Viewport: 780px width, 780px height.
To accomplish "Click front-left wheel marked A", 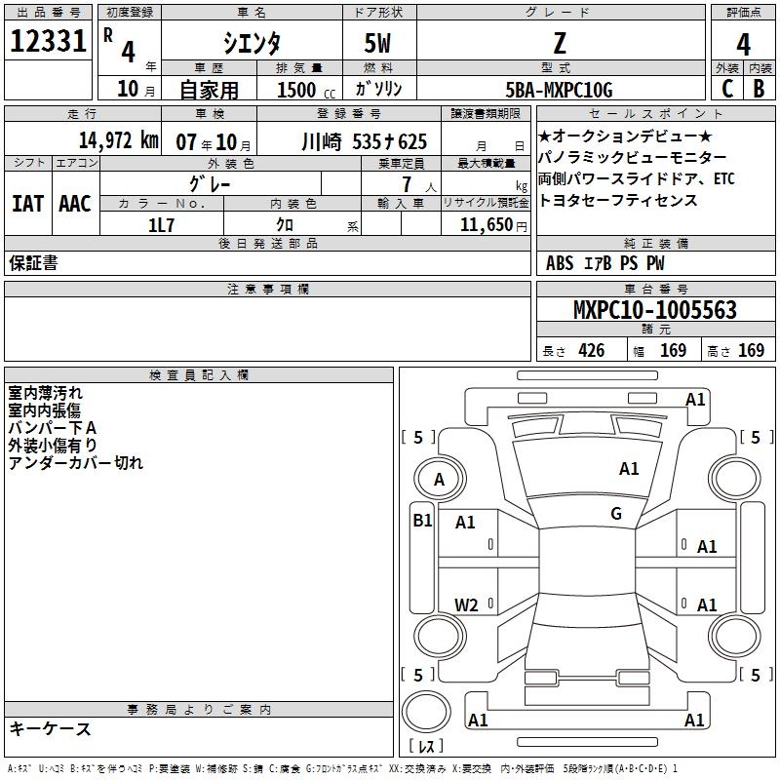I will click(x=440, y=479).
